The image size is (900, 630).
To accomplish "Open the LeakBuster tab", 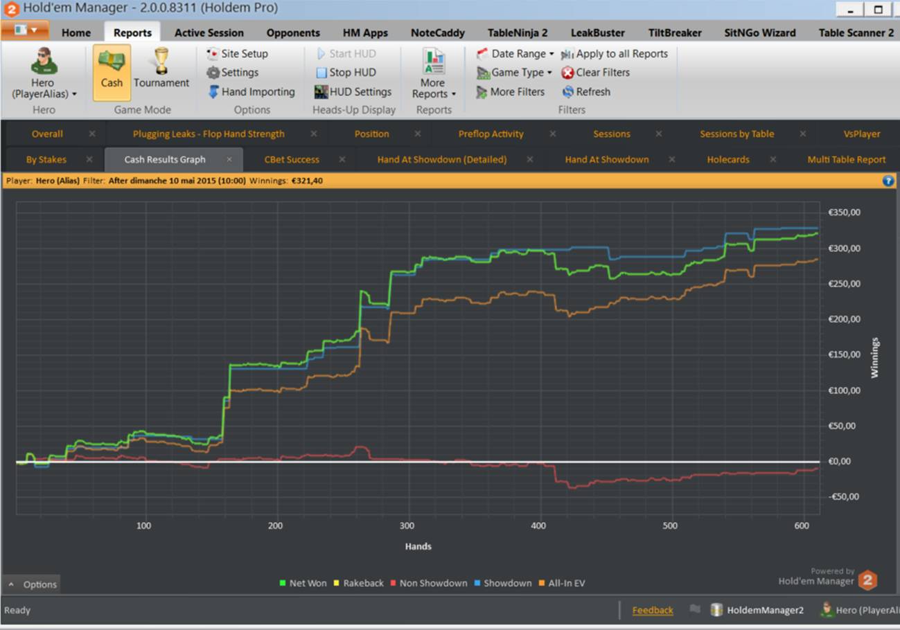I will coord(597,33).
